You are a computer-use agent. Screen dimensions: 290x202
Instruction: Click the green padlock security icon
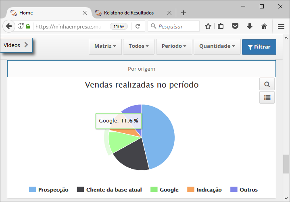coord(28,26)
